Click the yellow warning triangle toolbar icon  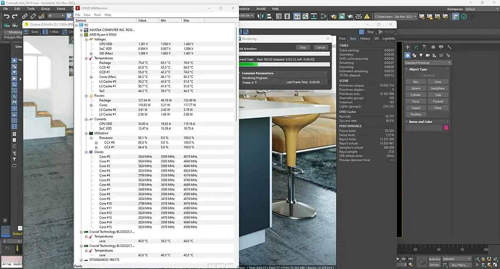367,16
